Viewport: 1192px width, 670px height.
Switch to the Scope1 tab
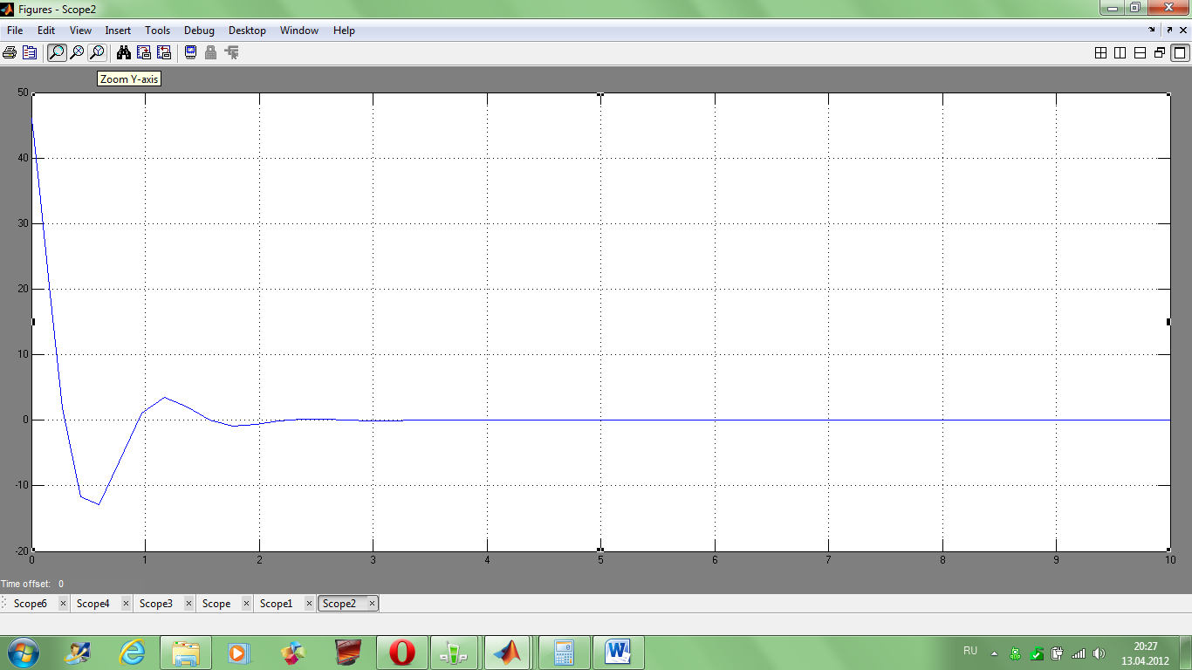tap(277, 604)
